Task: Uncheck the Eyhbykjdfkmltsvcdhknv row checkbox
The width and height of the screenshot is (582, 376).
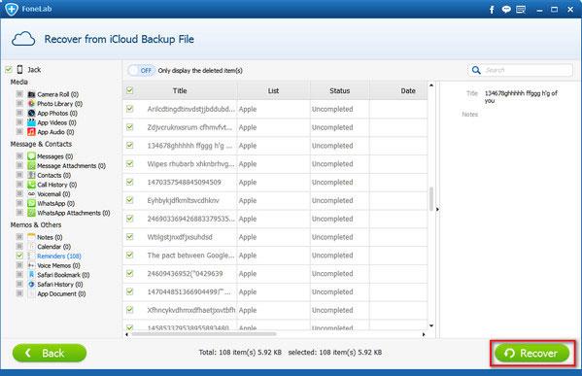Action: tap(129, 200)
